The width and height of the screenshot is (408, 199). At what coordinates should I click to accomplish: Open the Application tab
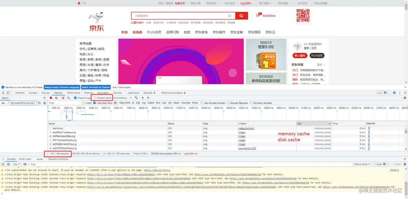[x=103, y=93]
